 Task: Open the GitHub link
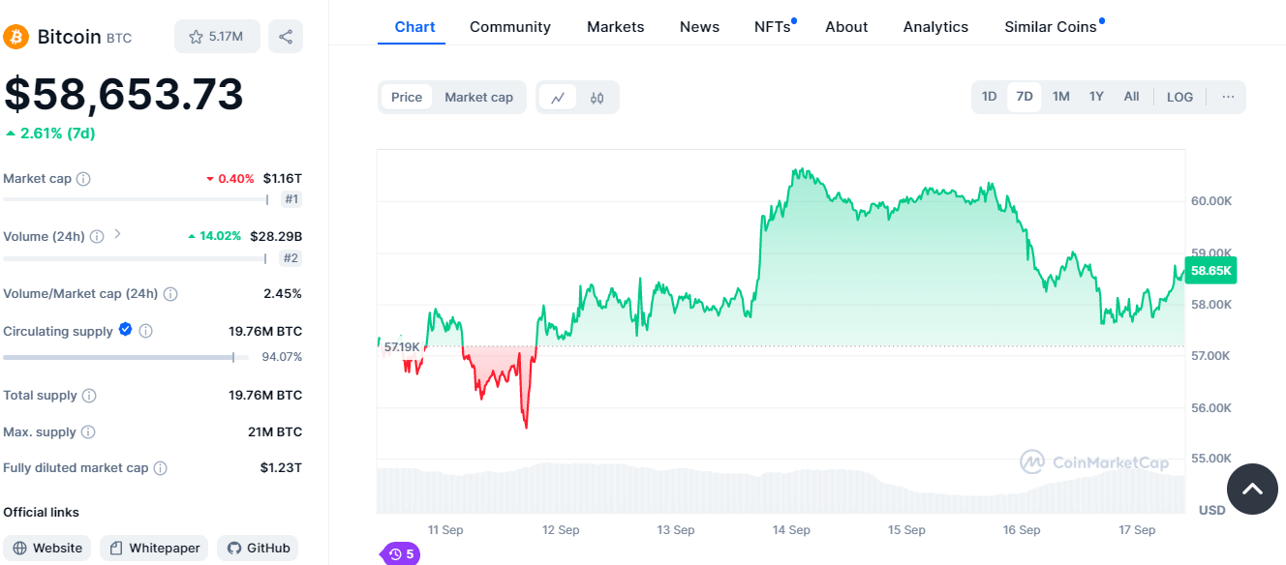pyautogui.click(x=259, y=549)
